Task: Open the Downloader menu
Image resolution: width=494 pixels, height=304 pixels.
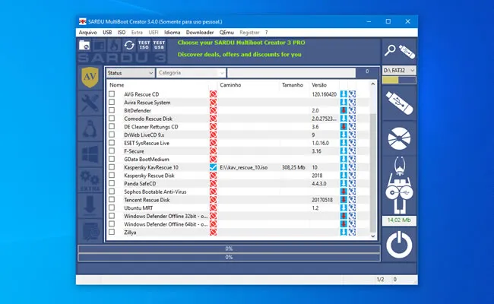Action: pyautogui.click(x=200, y=33)
